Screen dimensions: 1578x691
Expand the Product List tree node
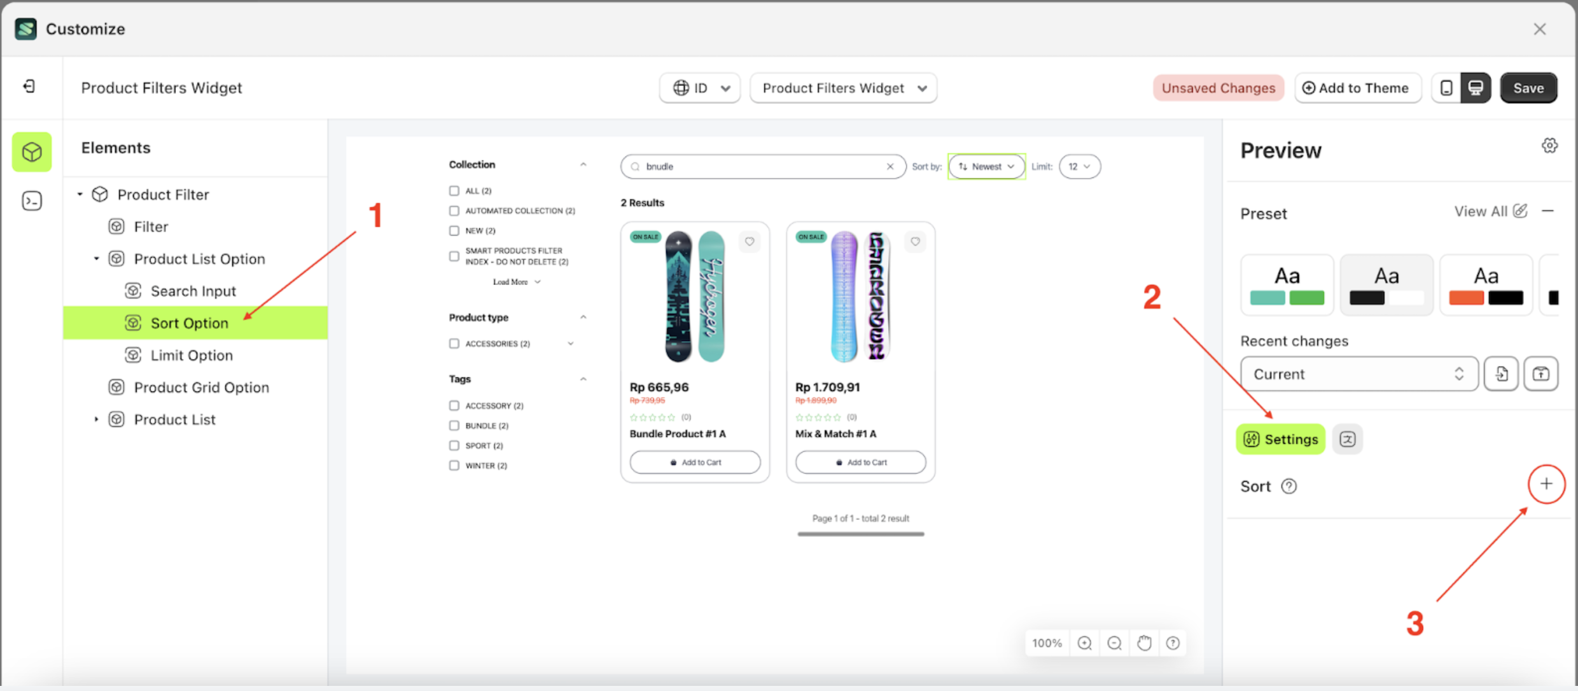96,419
